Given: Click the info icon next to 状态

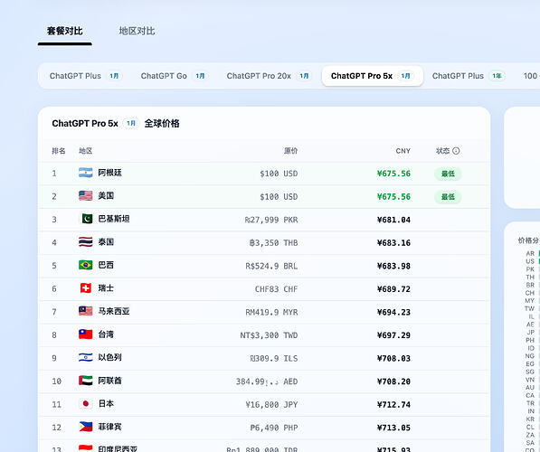Looking at the screenshot, I should tap(456, 151).
